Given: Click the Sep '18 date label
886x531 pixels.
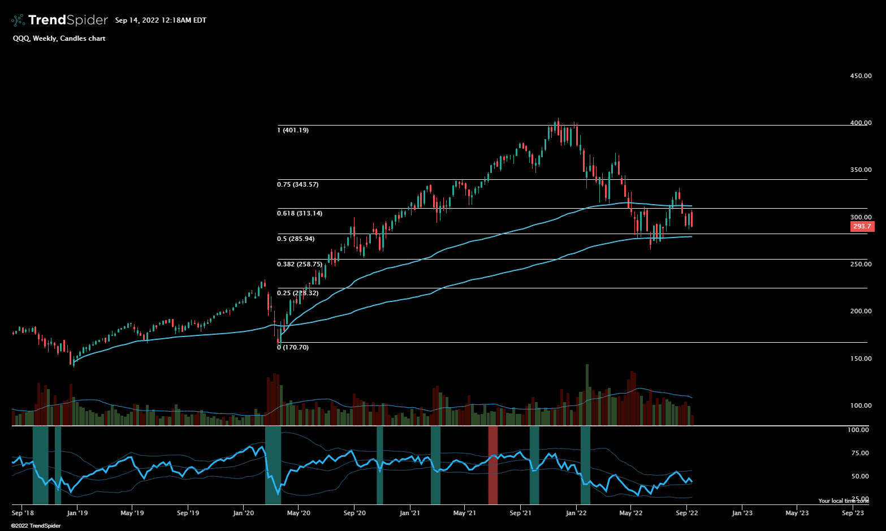Looking at the screenshot, I should pyautogui.click(x=23, y=513).
